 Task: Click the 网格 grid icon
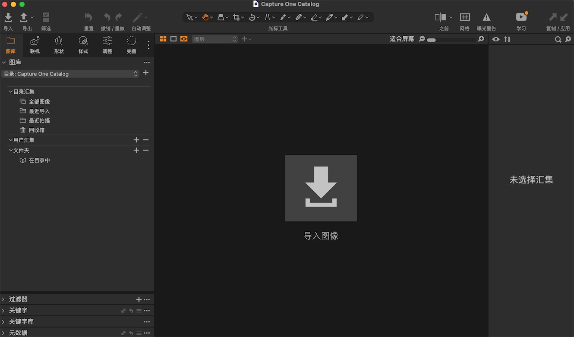[465, 17]
